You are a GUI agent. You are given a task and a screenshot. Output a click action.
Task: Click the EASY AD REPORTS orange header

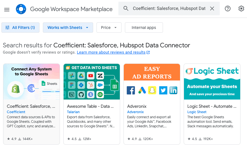pos(152,72)
